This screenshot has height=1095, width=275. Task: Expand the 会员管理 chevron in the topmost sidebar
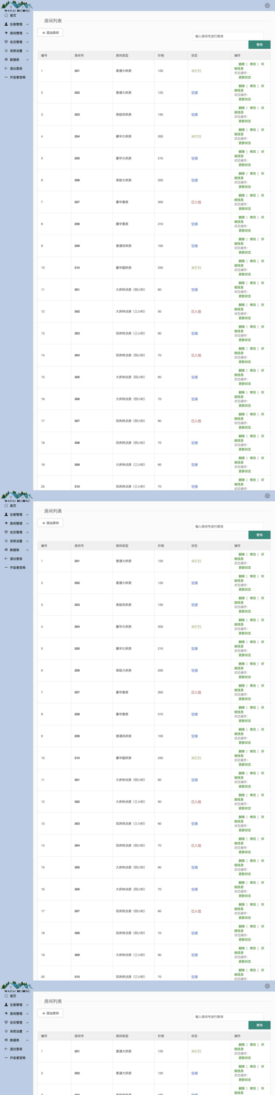click(x=27, y=42)
